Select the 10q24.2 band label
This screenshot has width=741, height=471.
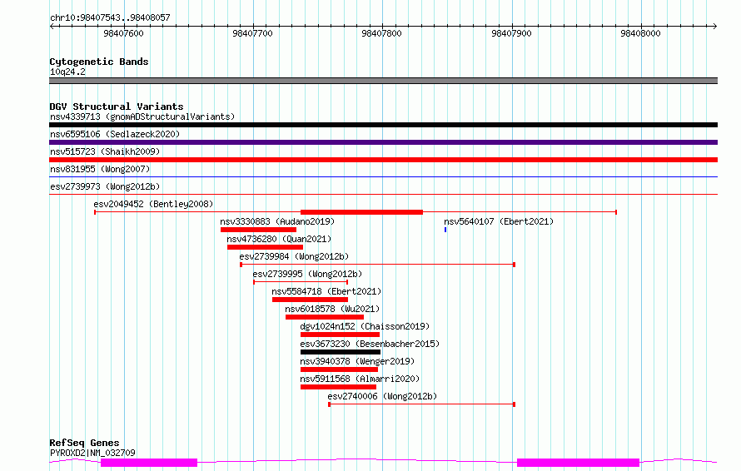(67, 72)
